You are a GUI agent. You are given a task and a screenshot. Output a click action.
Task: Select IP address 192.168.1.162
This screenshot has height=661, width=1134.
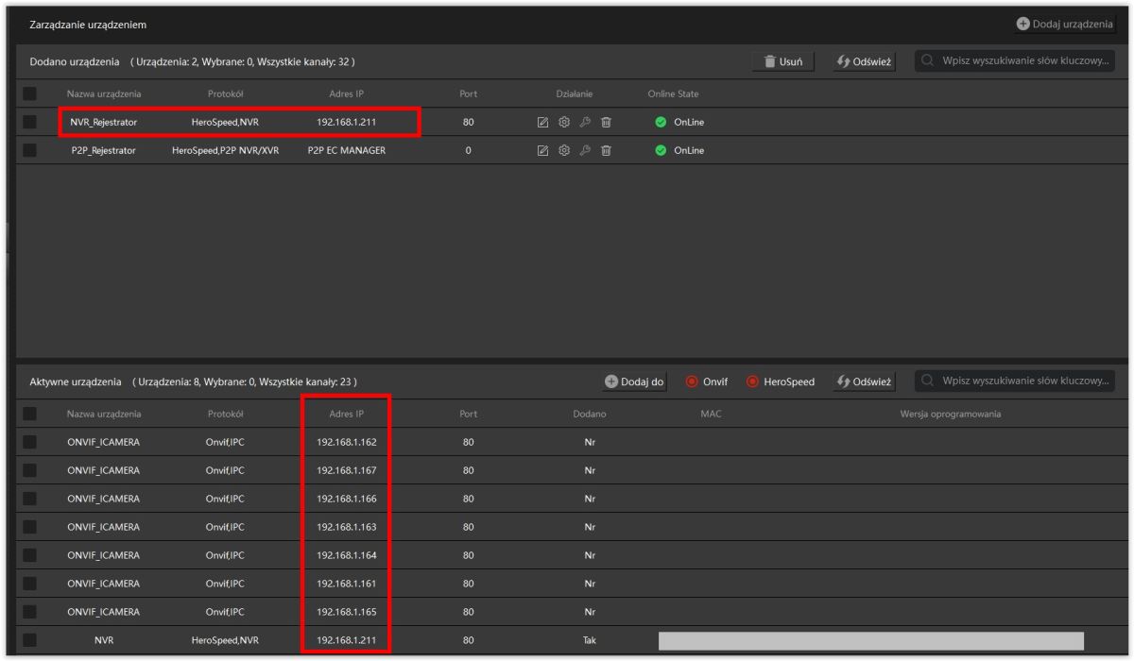[x=347, y=442]
